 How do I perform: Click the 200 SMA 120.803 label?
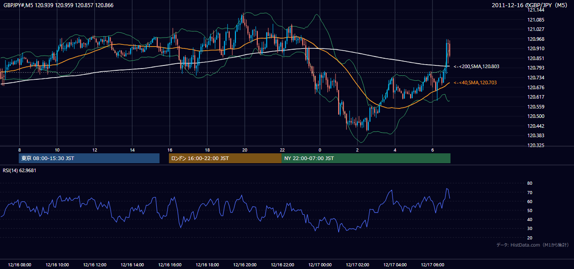[x=477, y=66]
